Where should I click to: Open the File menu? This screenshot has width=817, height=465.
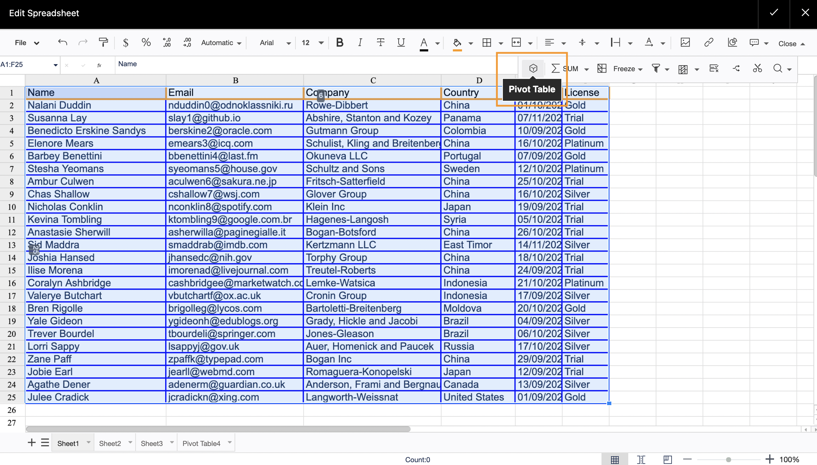click(x=26, y=42)
